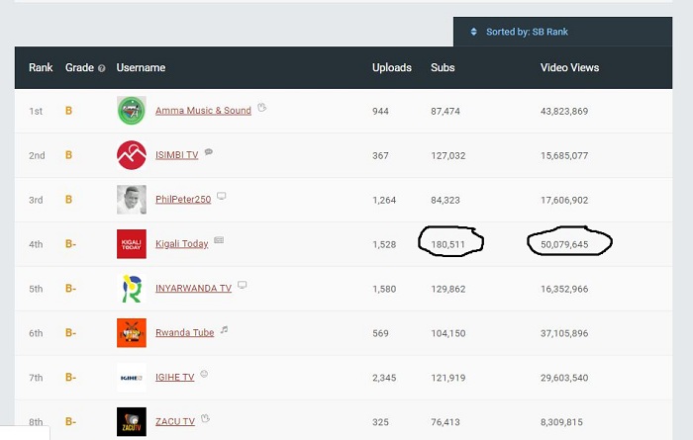Open the Amma Music & Sound channel link
Image resolution: width=693 pixels, height=440 pixels.
tap(203, 111)
